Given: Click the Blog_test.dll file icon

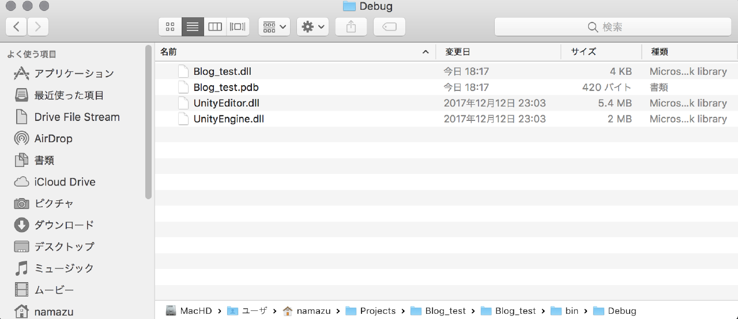Looking at the screenshot, I should tap(183, 71).
